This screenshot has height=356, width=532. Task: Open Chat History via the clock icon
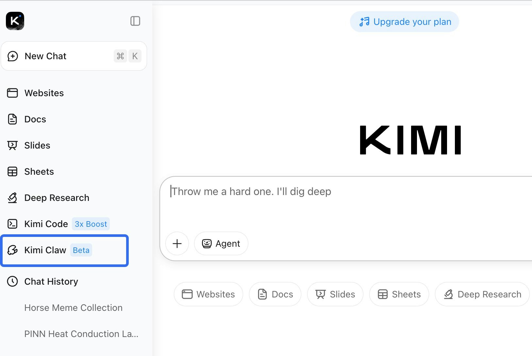13,281
